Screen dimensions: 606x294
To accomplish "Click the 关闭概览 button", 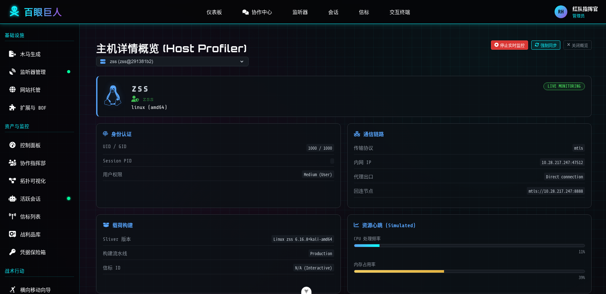I will (577, 45).
